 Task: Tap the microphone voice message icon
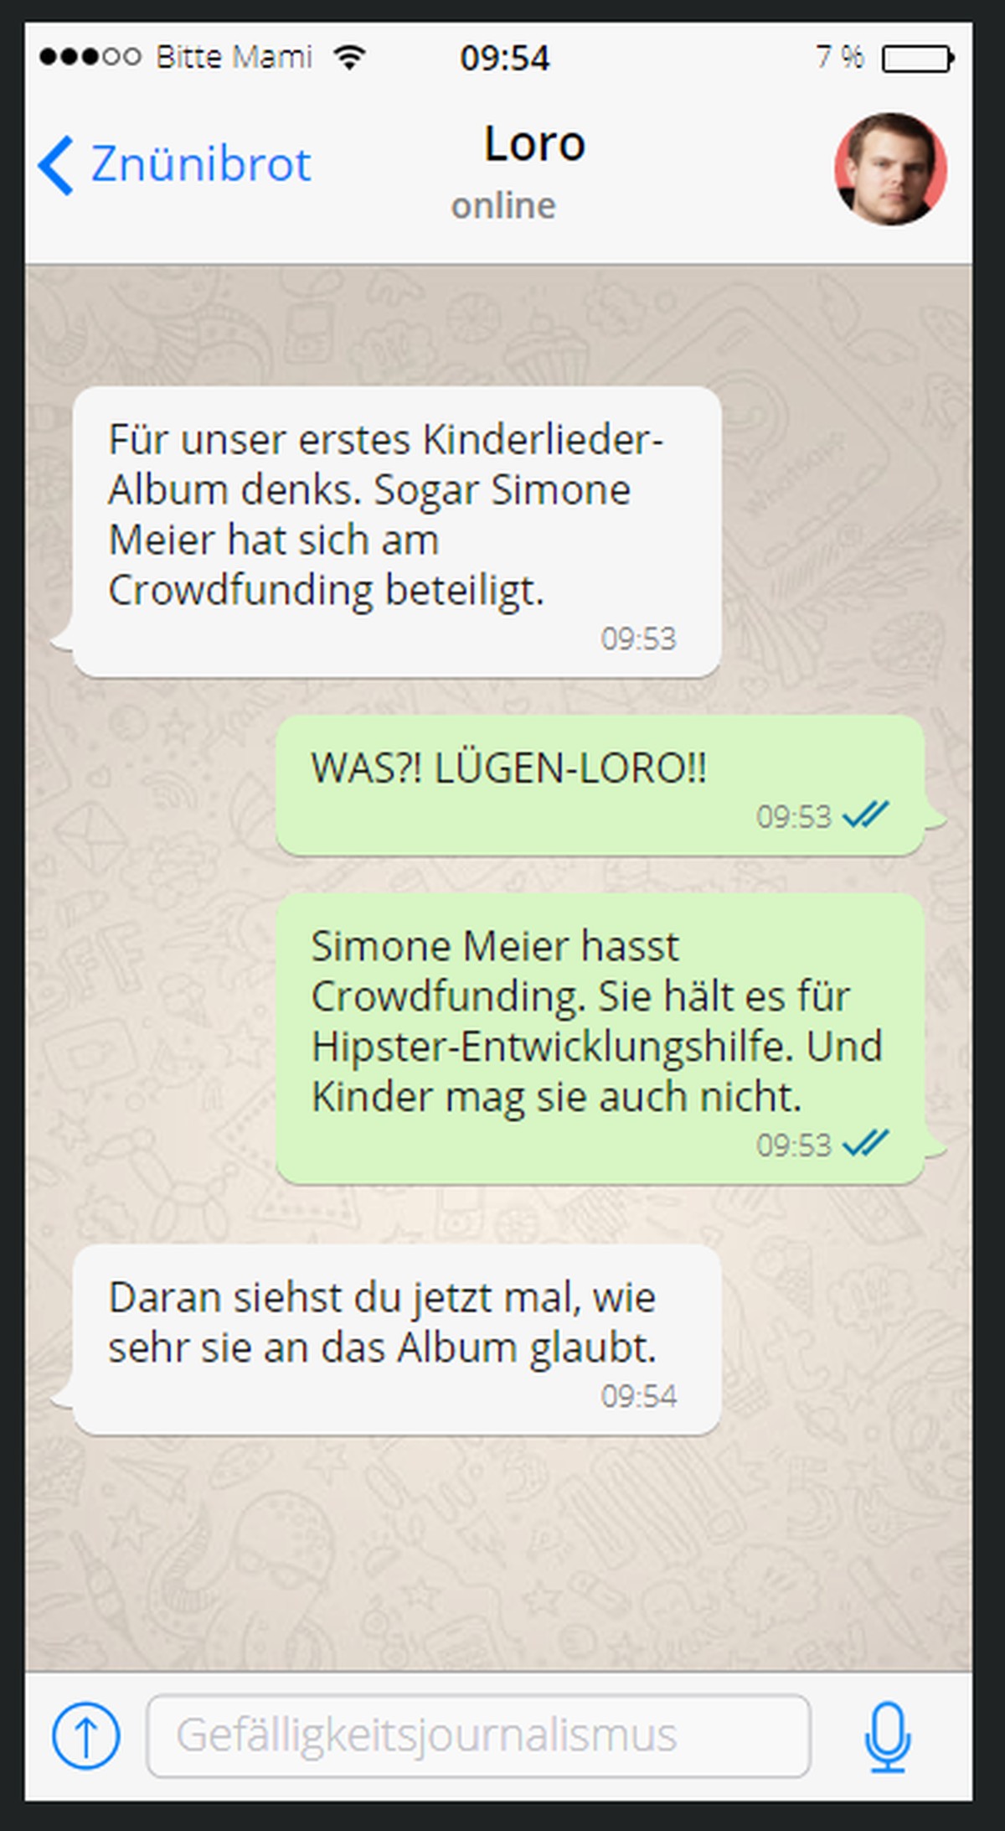[x=887, y=1736]
